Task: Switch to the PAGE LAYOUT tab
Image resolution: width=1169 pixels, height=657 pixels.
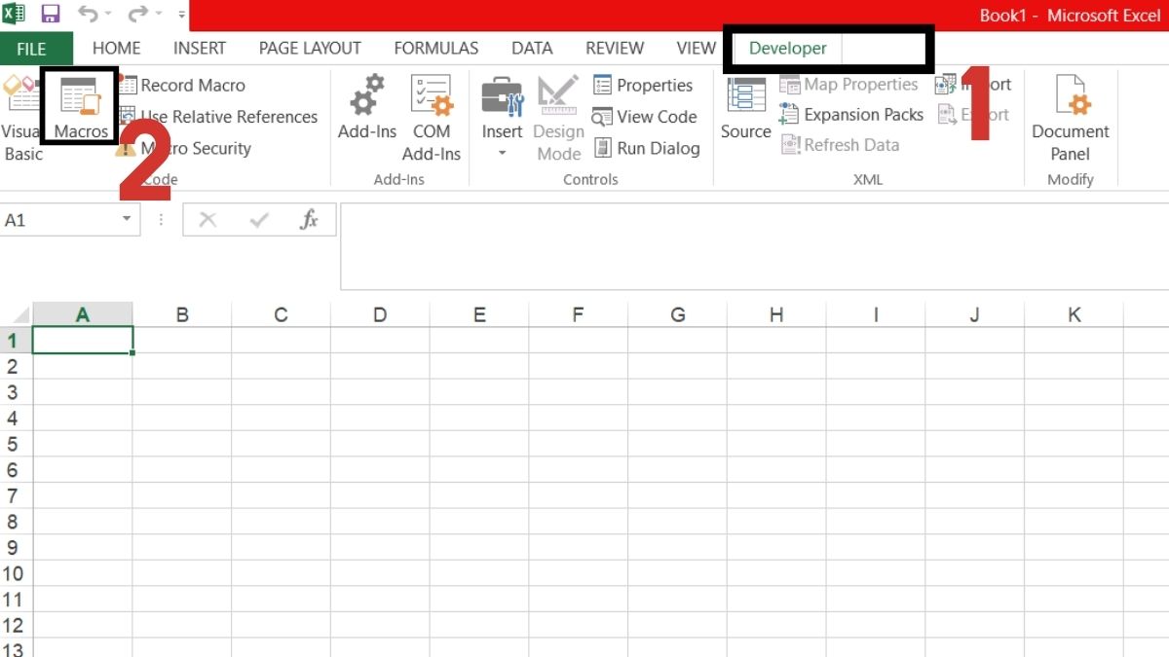Action: 310,48
